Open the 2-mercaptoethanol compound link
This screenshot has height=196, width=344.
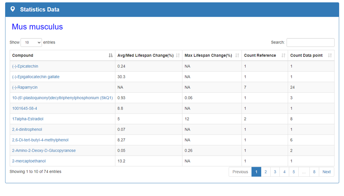coord(29,161)
